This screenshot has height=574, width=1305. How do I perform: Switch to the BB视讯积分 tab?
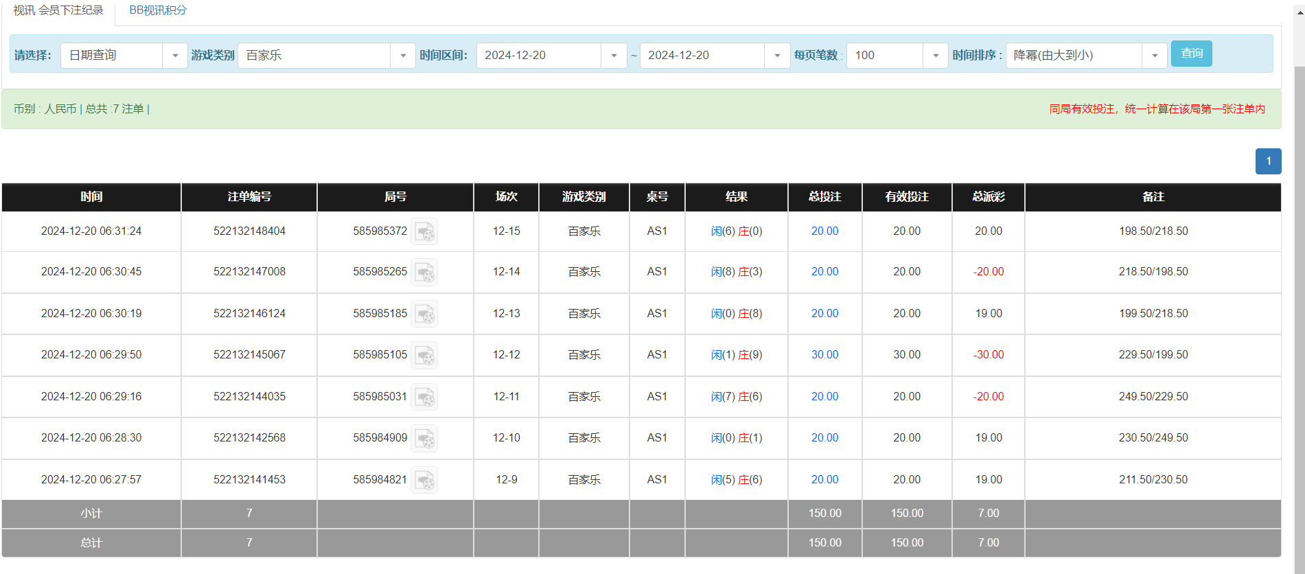click(158, 10)
